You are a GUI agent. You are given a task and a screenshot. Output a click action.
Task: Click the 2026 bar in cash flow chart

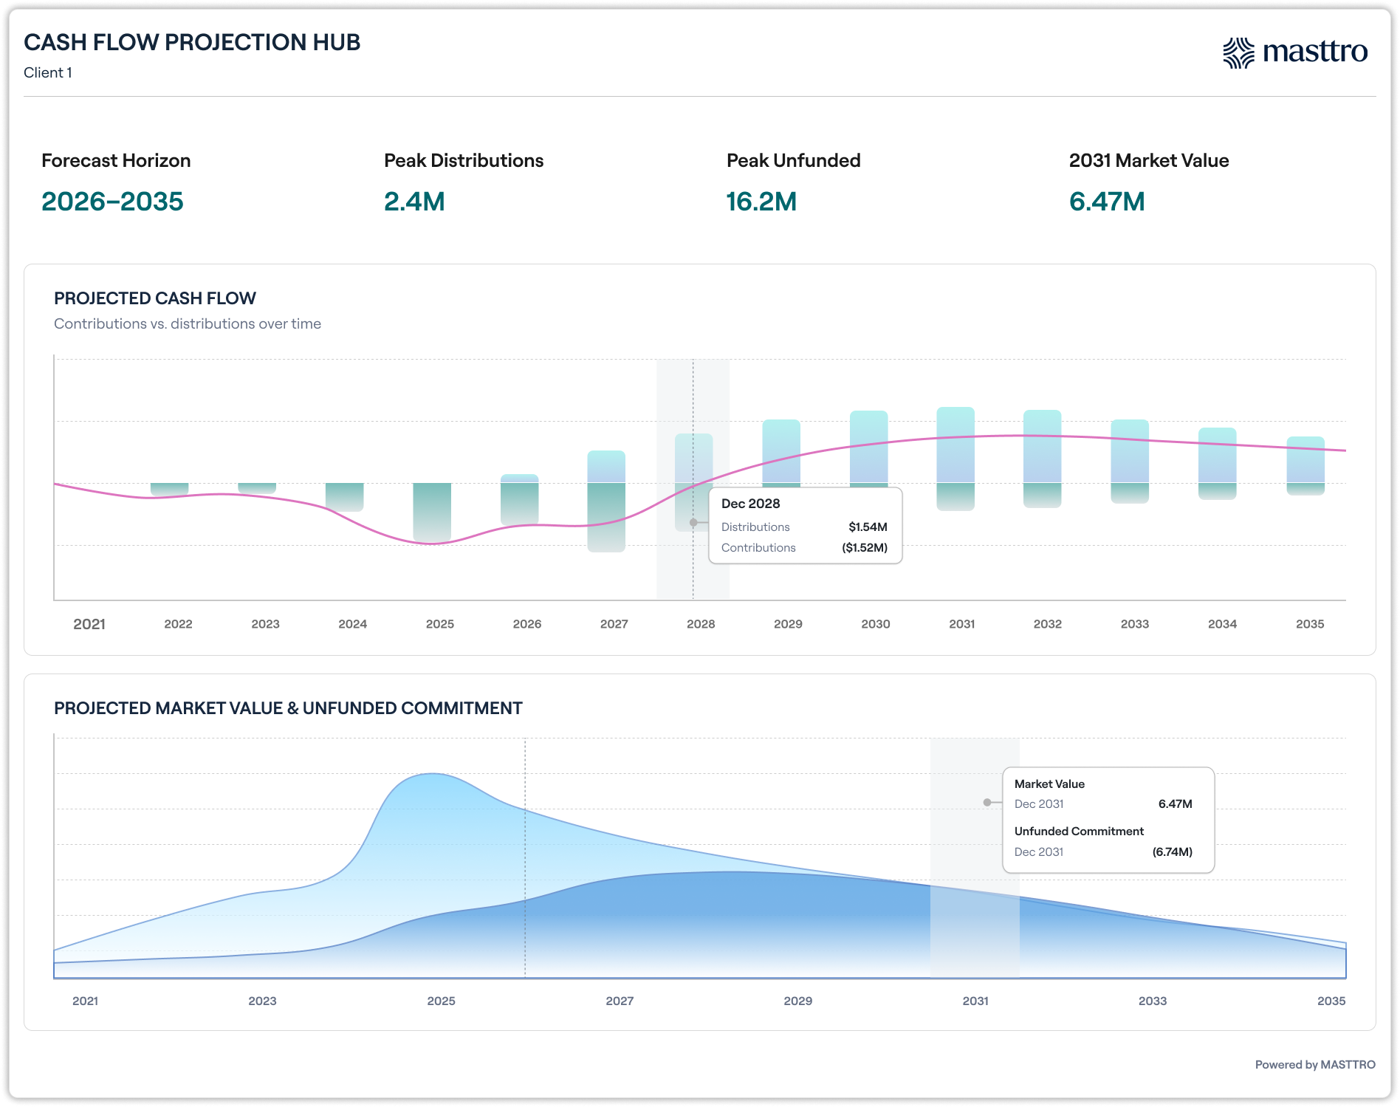click(519, 500)
